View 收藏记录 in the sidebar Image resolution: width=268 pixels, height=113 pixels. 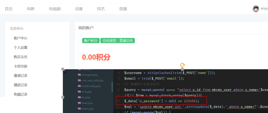[21, 94]
